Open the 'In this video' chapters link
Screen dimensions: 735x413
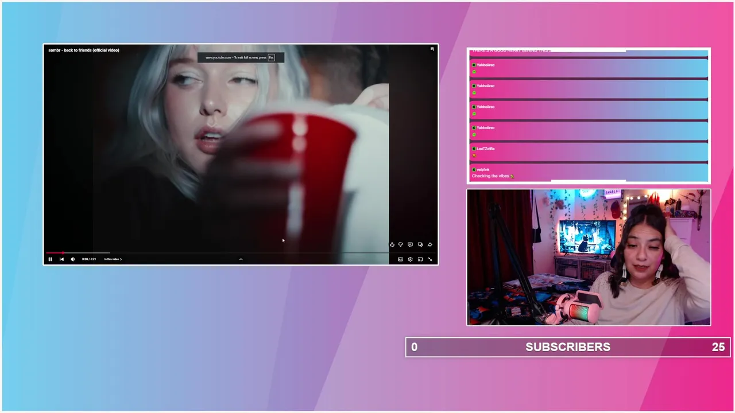[x=113, y=259]
